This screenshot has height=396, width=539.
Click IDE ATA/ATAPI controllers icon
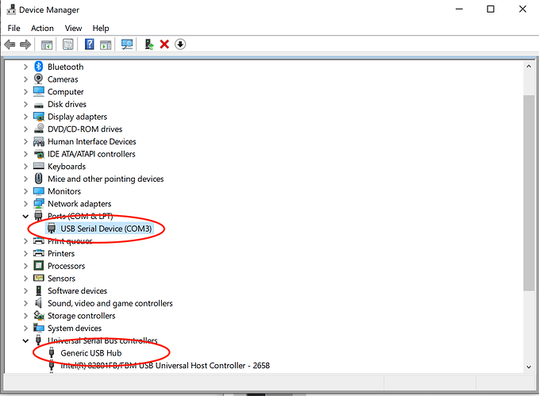[x=38, y=154]
